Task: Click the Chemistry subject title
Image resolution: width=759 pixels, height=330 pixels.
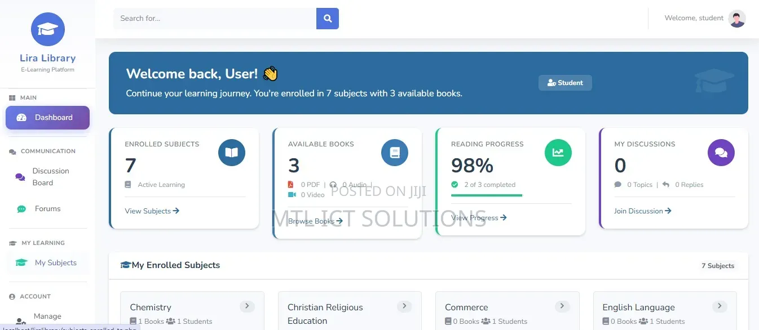Action: point(151,307)
